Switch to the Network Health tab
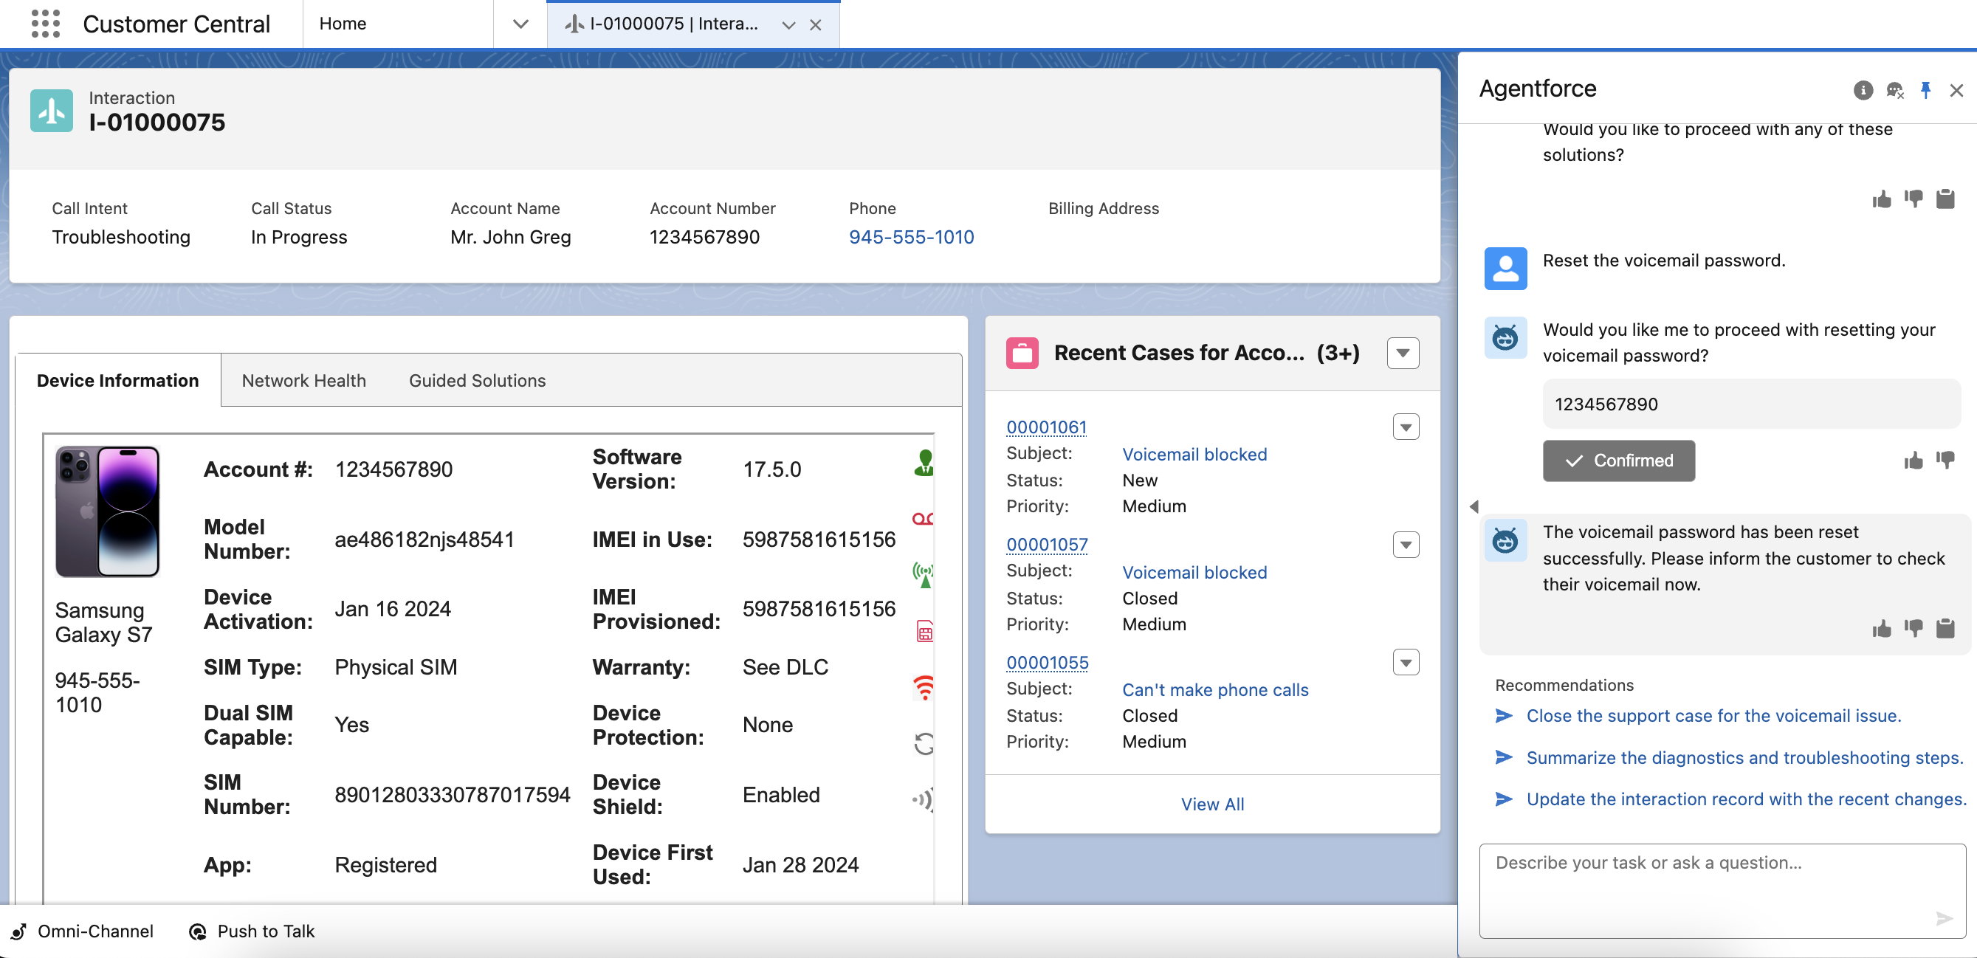This screenshot has height=958, width=1977. click(303, 380)
